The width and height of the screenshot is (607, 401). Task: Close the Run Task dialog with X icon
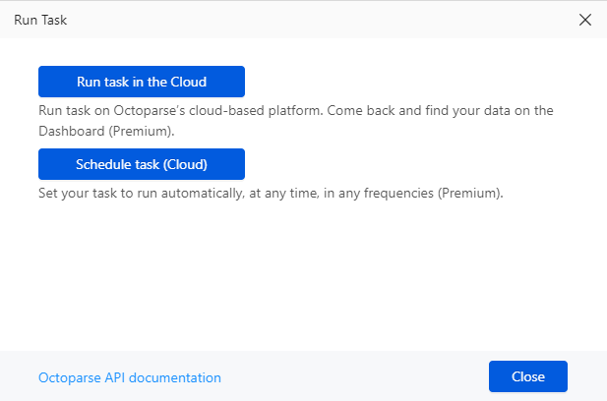(585, 20)
